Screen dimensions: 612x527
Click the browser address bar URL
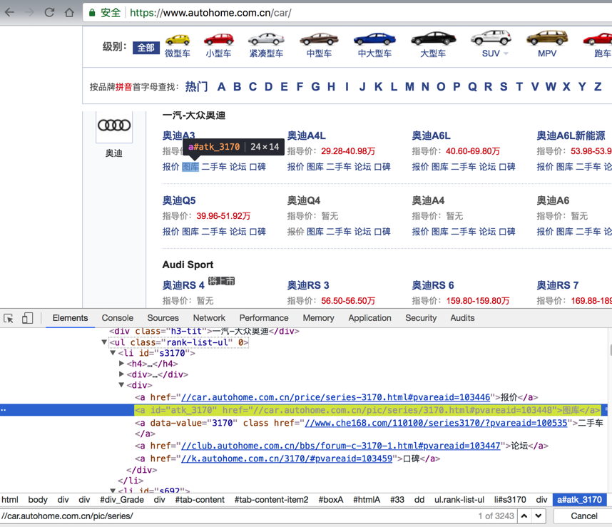210,13
